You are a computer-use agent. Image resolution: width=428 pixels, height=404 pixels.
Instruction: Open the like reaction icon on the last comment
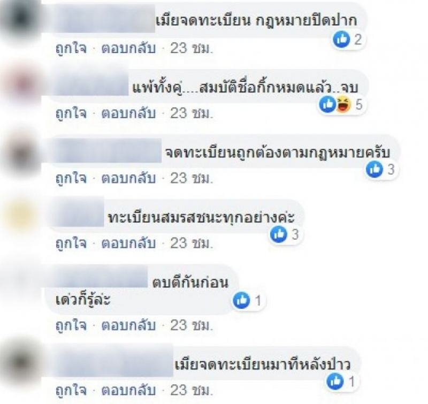(x=335, y=381)
